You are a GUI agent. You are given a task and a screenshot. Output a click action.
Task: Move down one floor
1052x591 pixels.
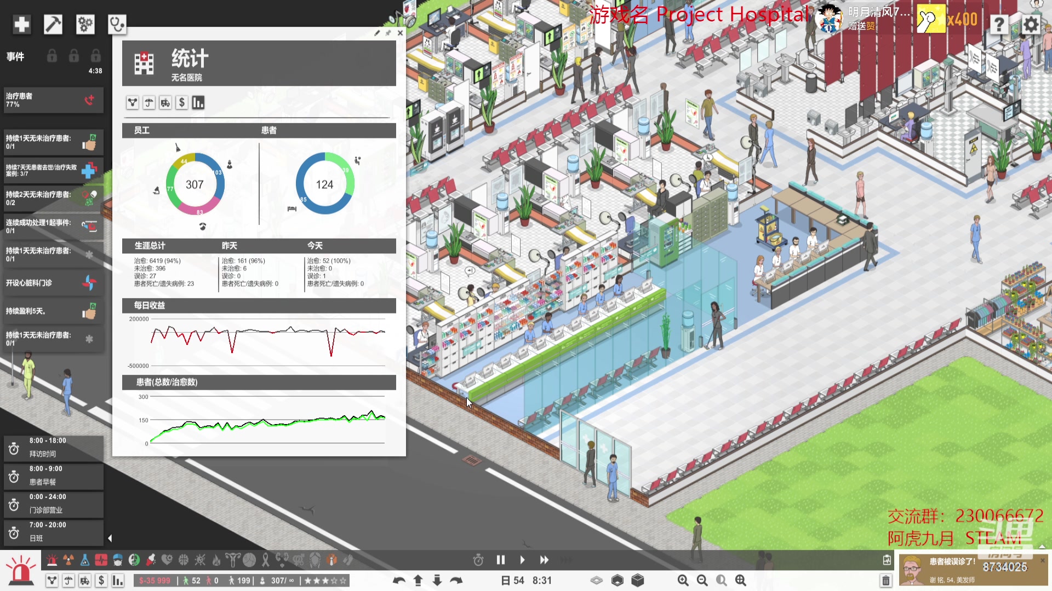coord(437,581)
